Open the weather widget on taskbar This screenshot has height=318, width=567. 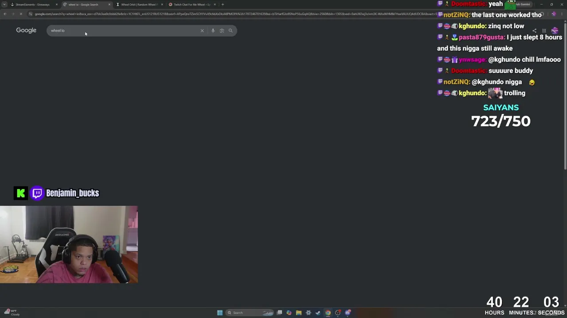tap(12, 313)
